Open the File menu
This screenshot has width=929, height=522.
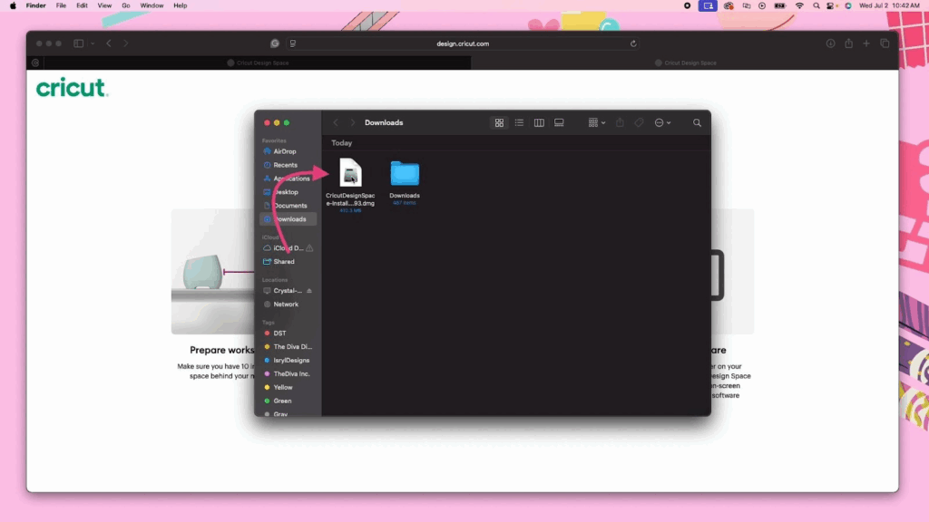coord(61,5)
